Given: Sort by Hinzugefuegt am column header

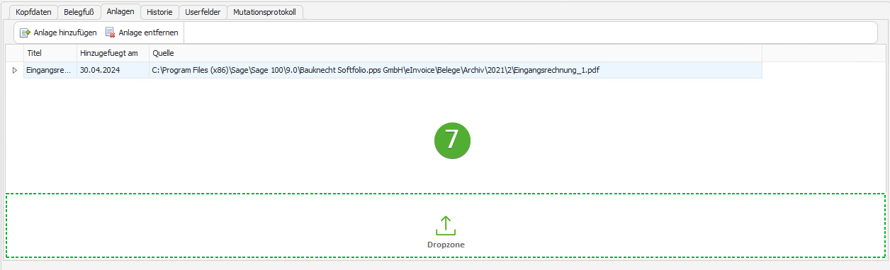Looking at the screenshot, I should [113, 53].
